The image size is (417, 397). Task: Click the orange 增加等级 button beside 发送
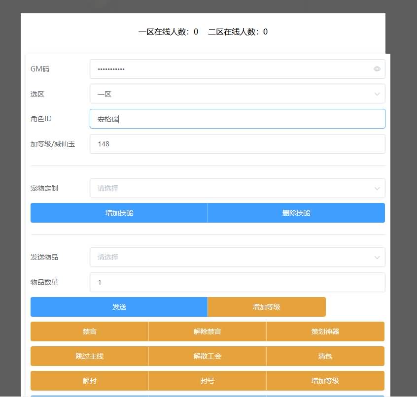(x=266, y=306)
